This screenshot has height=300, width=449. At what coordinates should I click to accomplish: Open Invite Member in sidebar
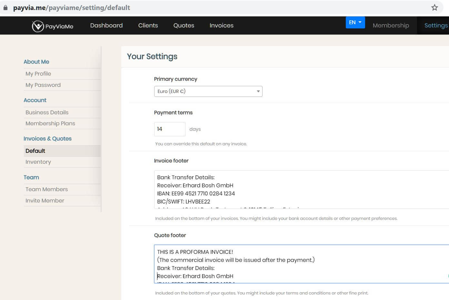(x=62, y=201)
